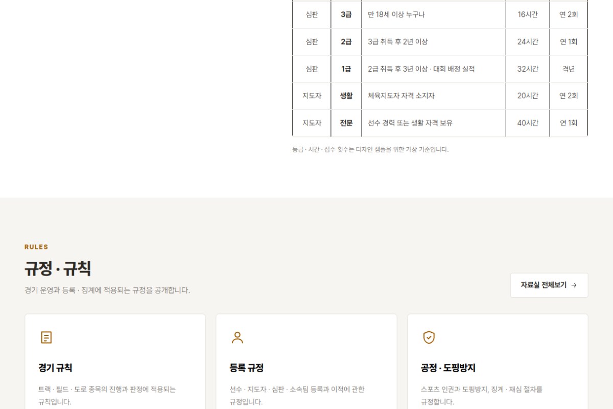Click the 생활 지도자 grade cell

click(x=346, y=96)
